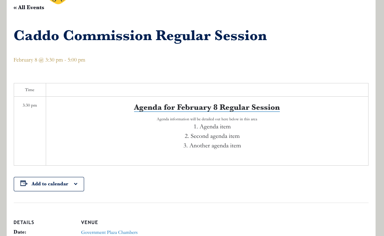Click the « All Events link

pos(29,7)
